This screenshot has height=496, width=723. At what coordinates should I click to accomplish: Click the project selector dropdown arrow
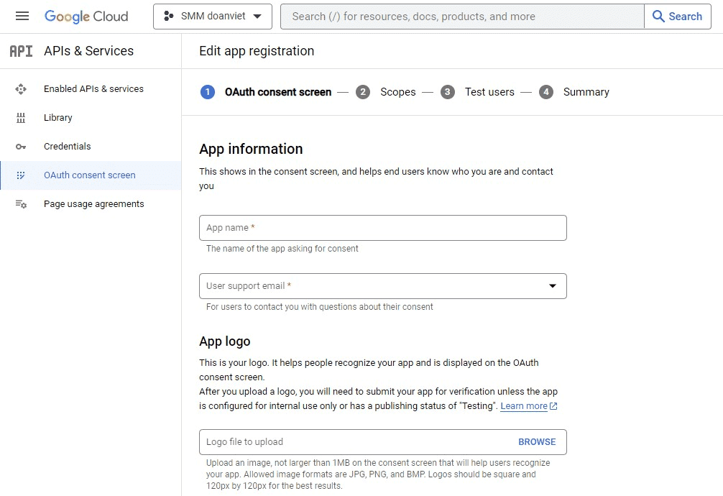click(x=257, y=17)
